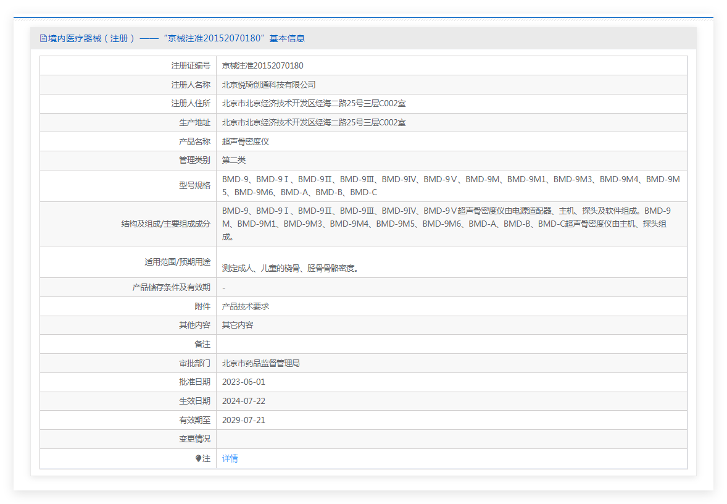Screen dimensions: 727x504
Task: Click intended use text 测定成人、儿童的桡骨
Action: pyautogui.click(x=290, y=268)
